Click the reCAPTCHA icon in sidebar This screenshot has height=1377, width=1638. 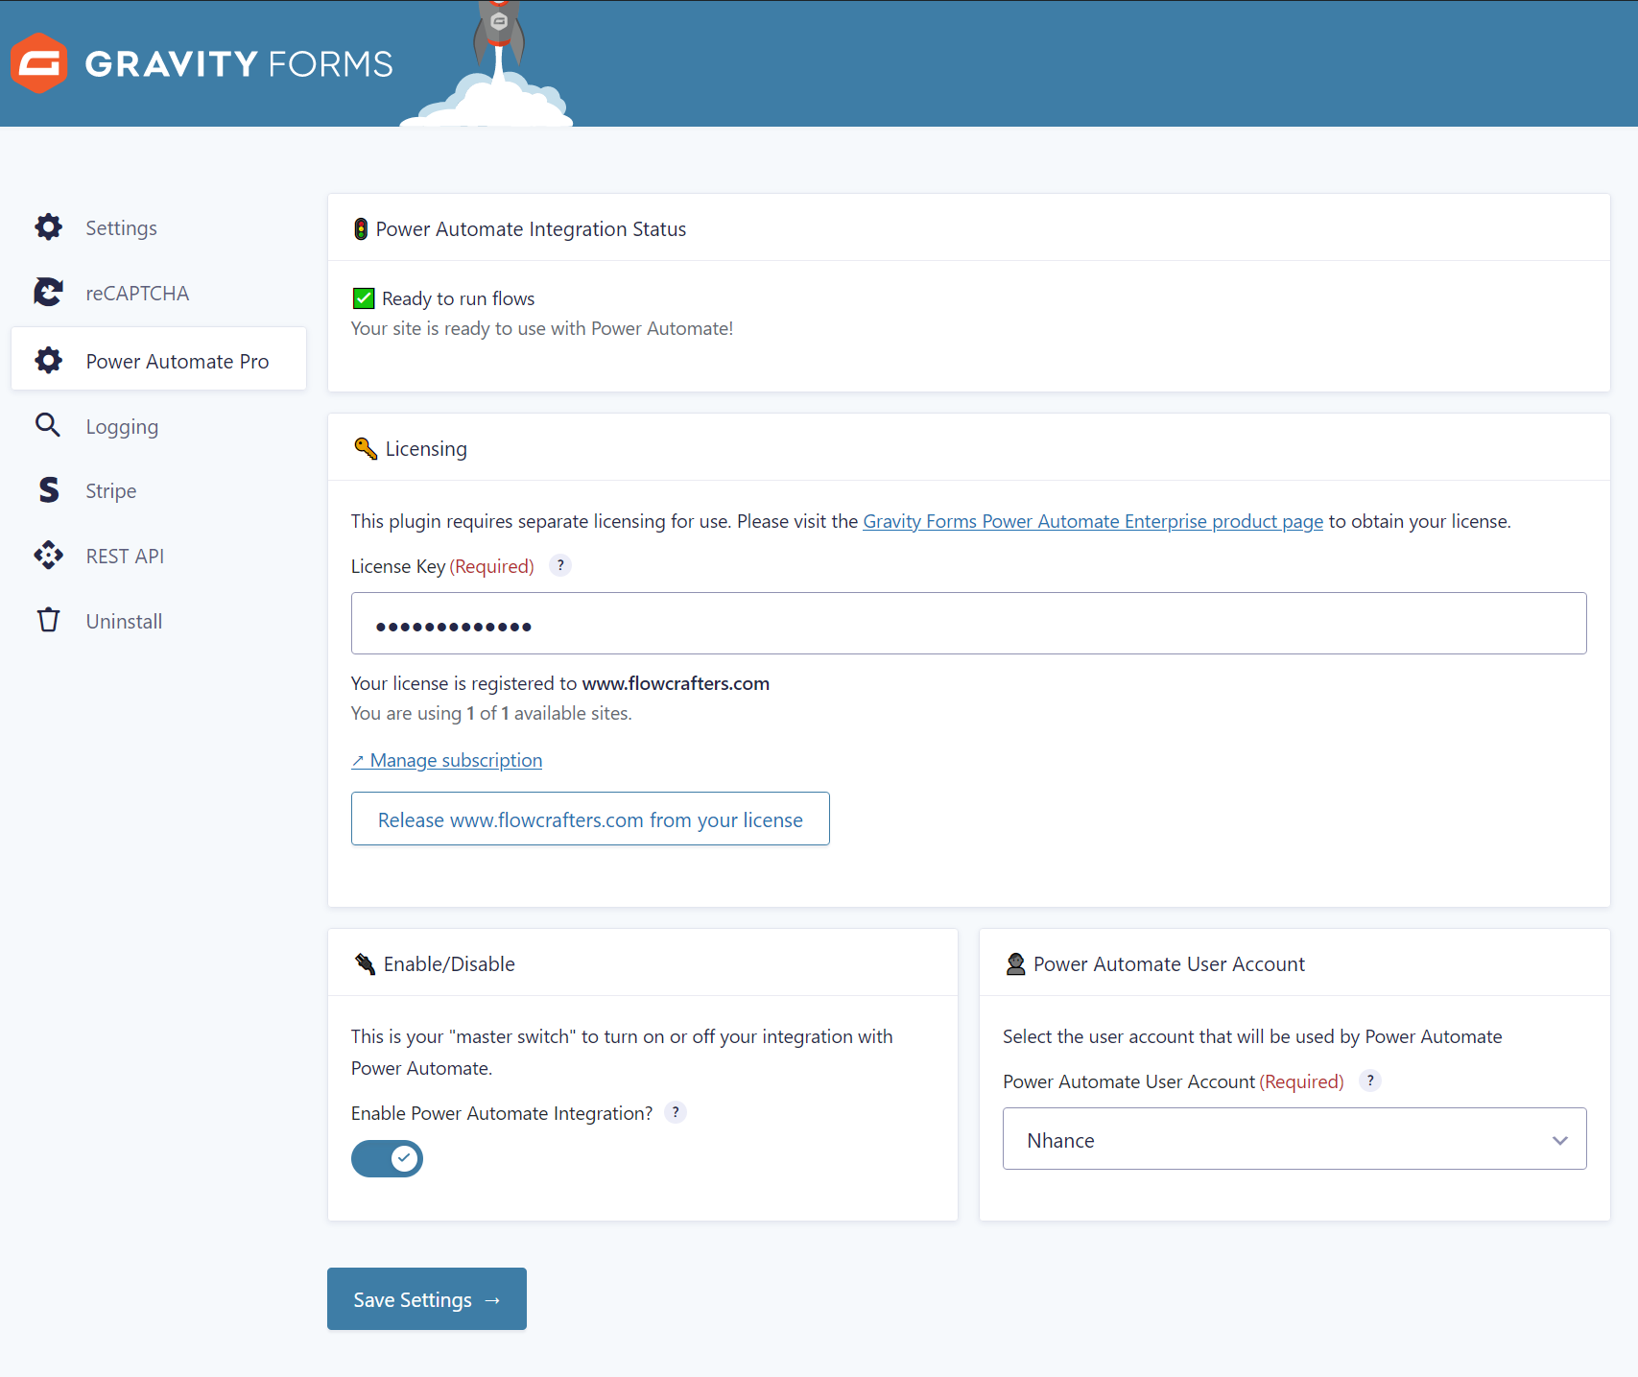coord(48,292)
